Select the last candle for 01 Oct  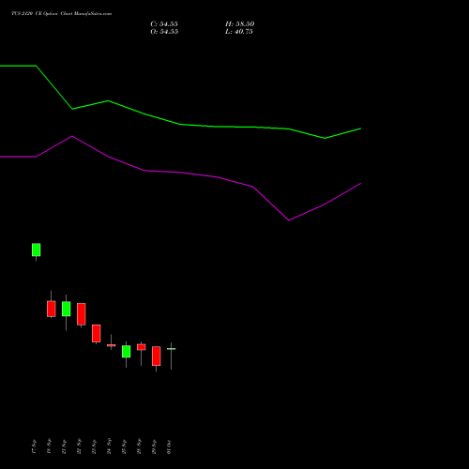[172, 349]
